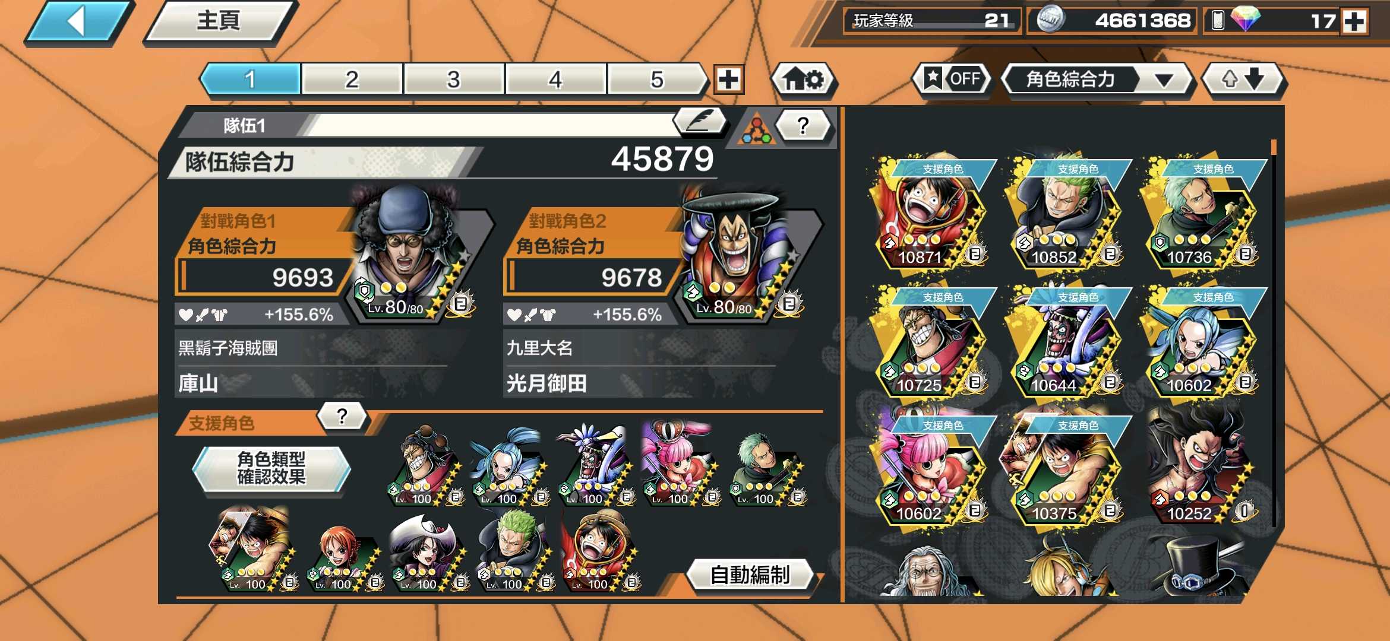Tap the blue back arrow button
Screen dimensions: 1390x641
79,23
